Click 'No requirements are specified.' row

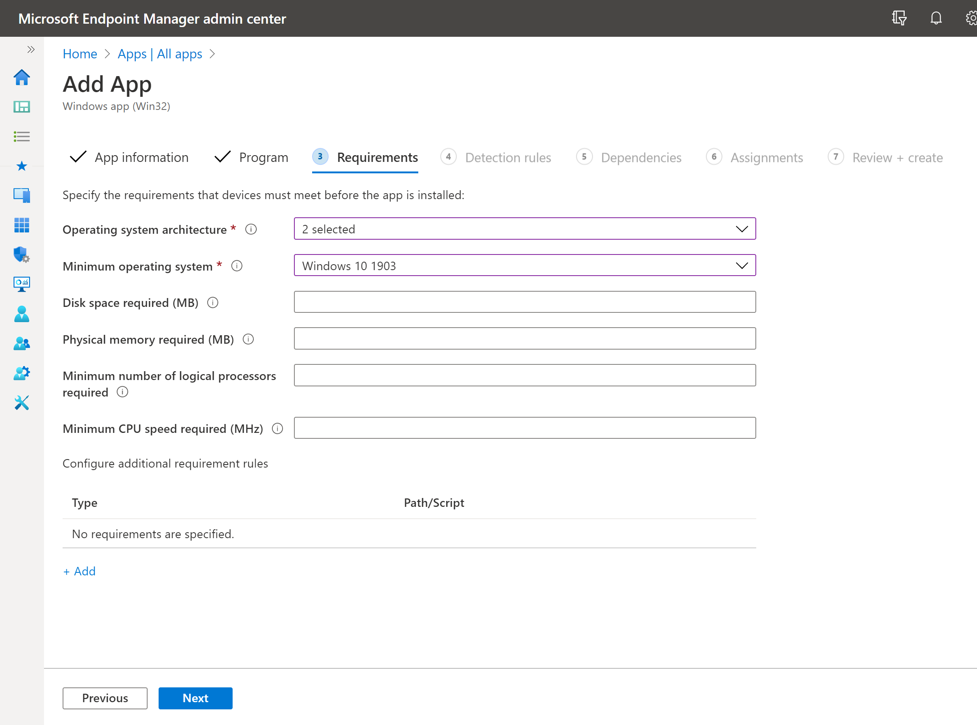(x=409, y=533)
